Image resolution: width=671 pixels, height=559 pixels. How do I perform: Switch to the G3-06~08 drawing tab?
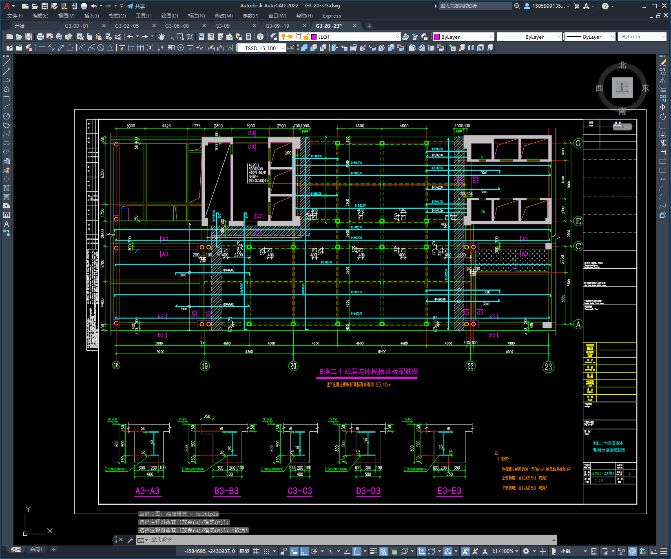pyautogui.click(x=177, y=26)
